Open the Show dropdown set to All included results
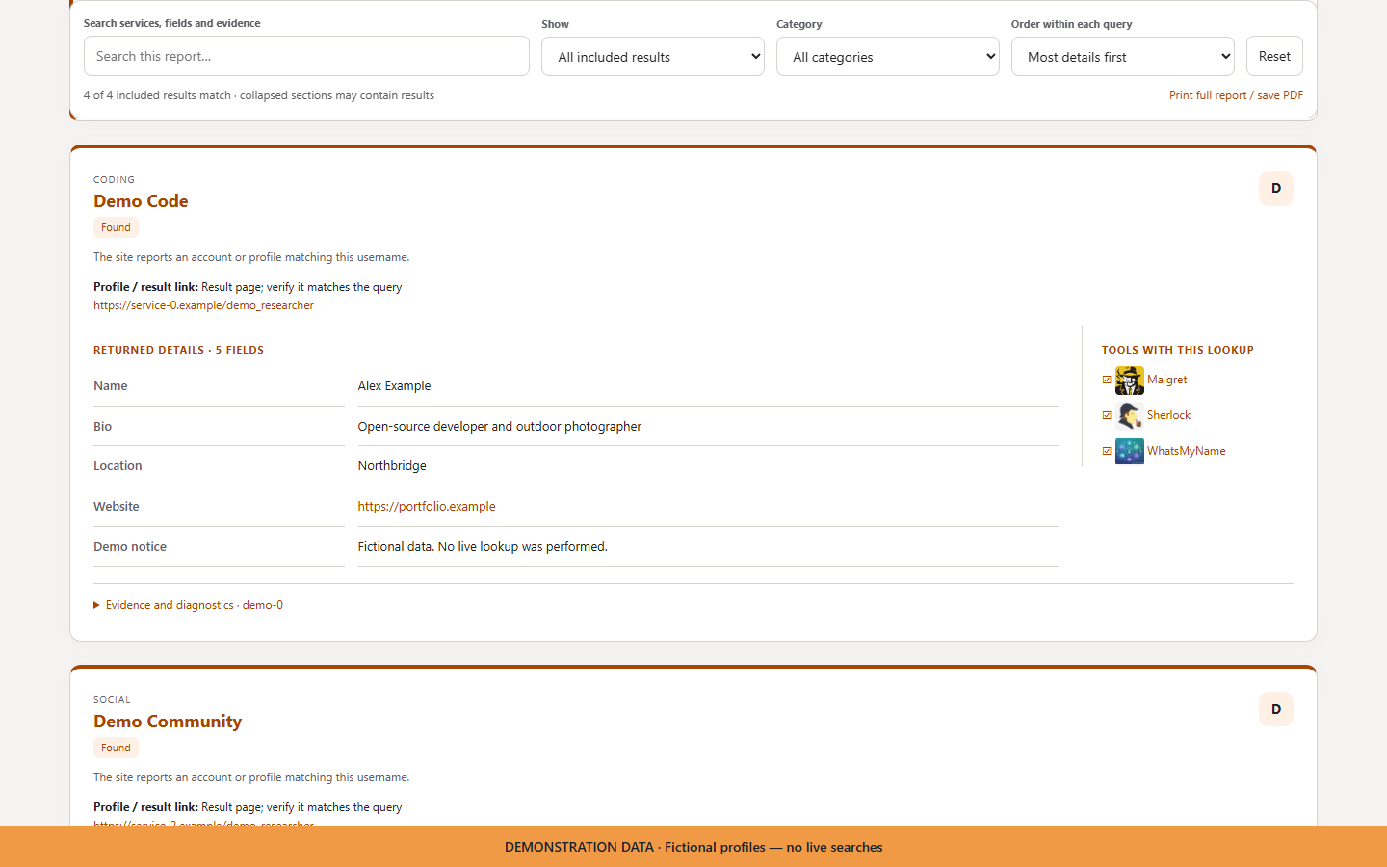 coord(653,57)
